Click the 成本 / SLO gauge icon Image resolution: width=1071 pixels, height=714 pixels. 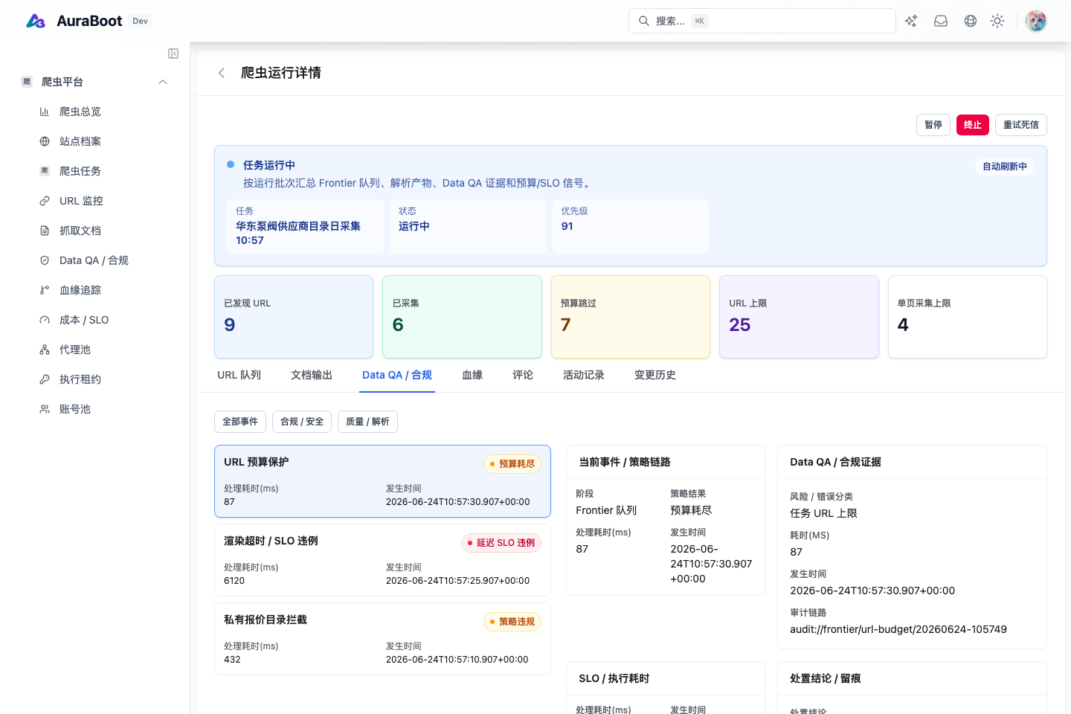coord(45,320)
